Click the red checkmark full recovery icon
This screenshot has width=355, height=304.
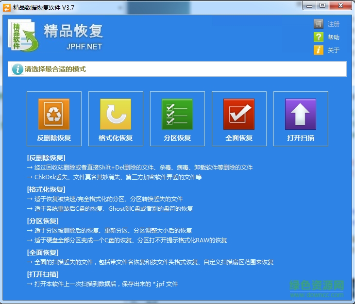[239, 114]
